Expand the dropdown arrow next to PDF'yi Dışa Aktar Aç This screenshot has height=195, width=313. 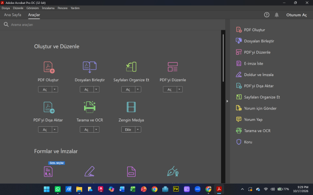55,129
